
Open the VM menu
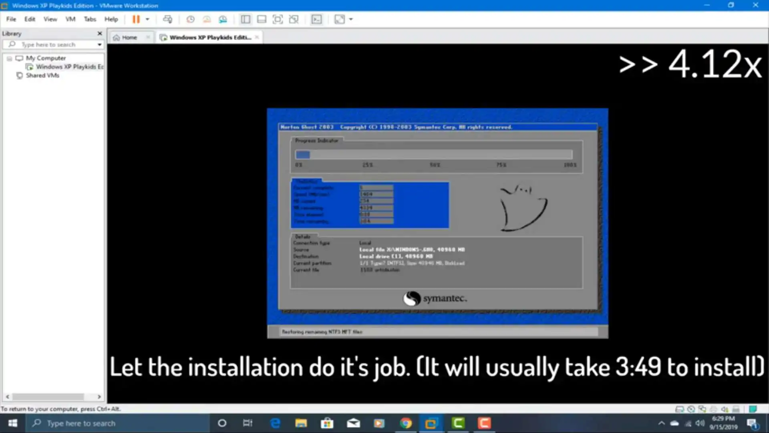click(70, 19)
